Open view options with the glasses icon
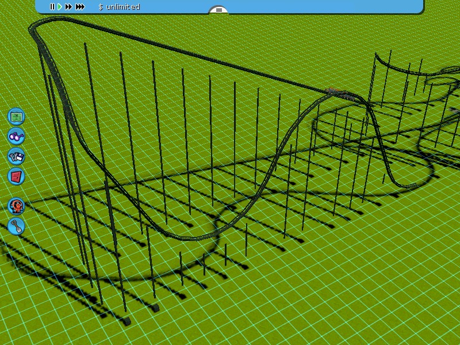 tap(16, 136)
